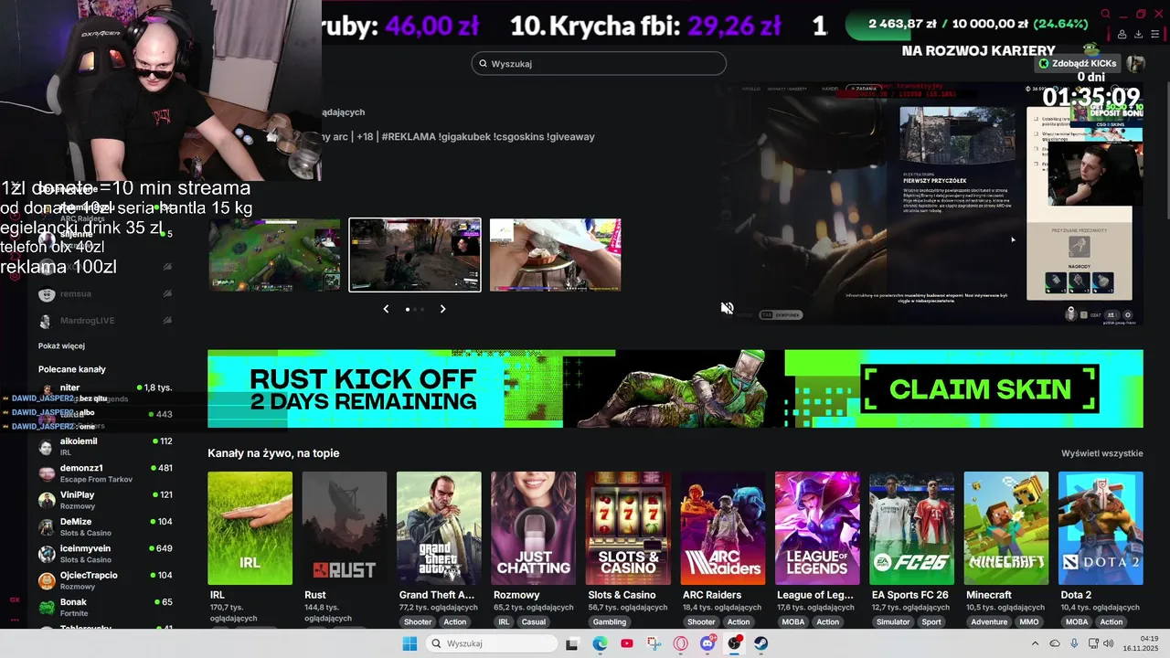
Task: Open the Dota 2 category card
Action: (1101, 528)
